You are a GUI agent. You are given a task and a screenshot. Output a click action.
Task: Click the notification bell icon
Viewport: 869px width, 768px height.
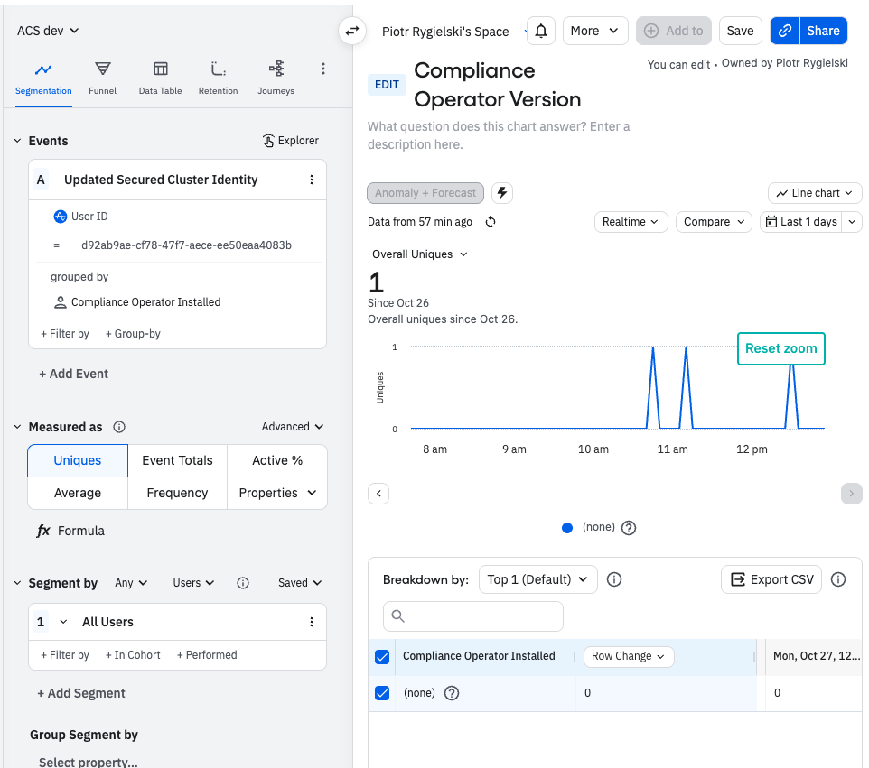click(x=541, y=31)
